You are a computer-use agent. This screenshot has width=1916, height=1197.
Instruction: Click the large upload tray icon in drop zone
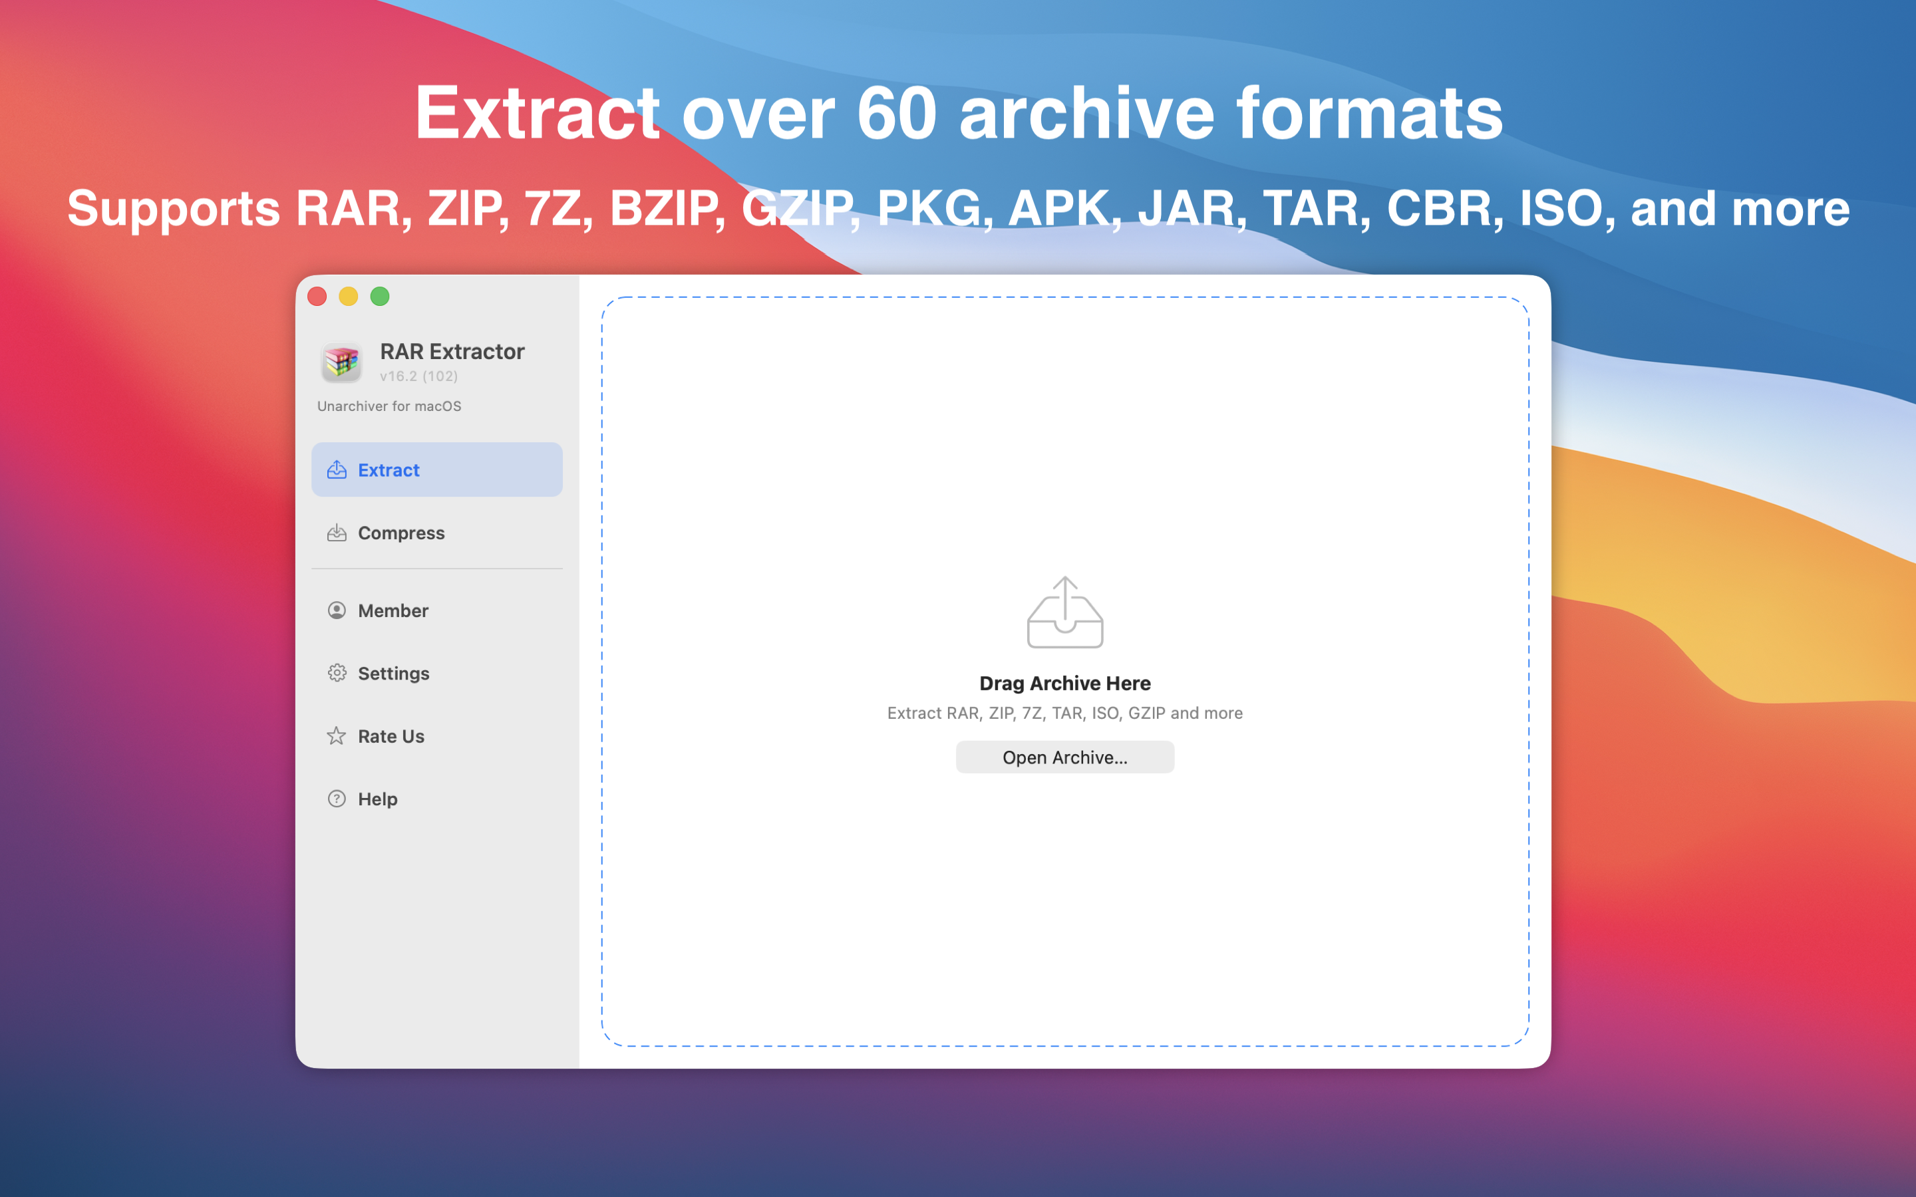click(1065, 612)
